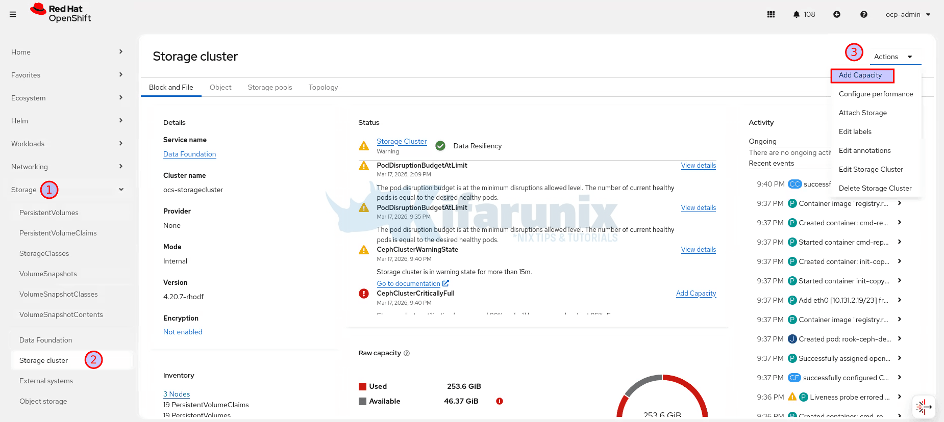Open VolumeSnapshots in the sidebar
Viewport: 944px width, 422px height.
tap(71, 274)
